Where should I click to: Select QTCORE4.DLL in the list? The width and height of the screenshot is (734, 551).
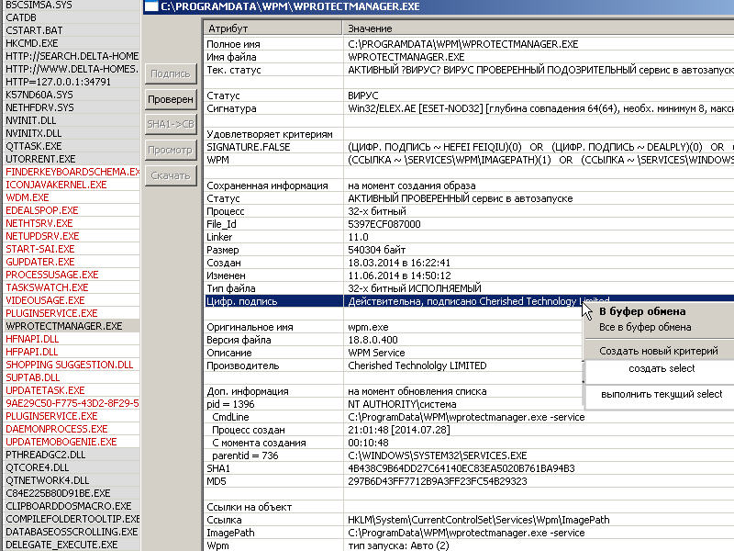pyautogui.click(x=38, y=467)
